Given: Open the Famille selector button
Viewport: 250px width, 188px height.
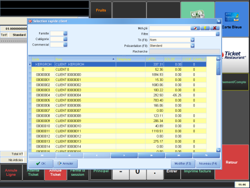Looking at the screenshot, I should pos(65,33).
